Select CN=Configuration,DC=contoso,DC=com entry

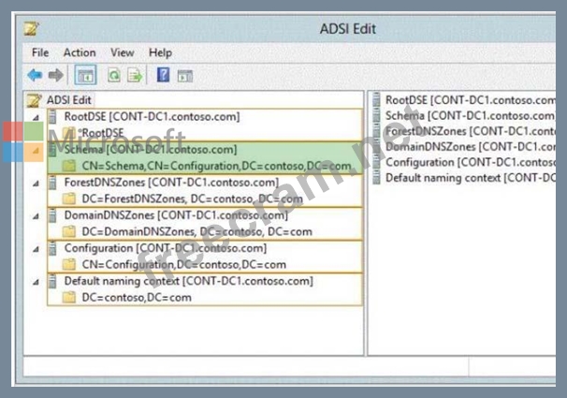[184, 264]
